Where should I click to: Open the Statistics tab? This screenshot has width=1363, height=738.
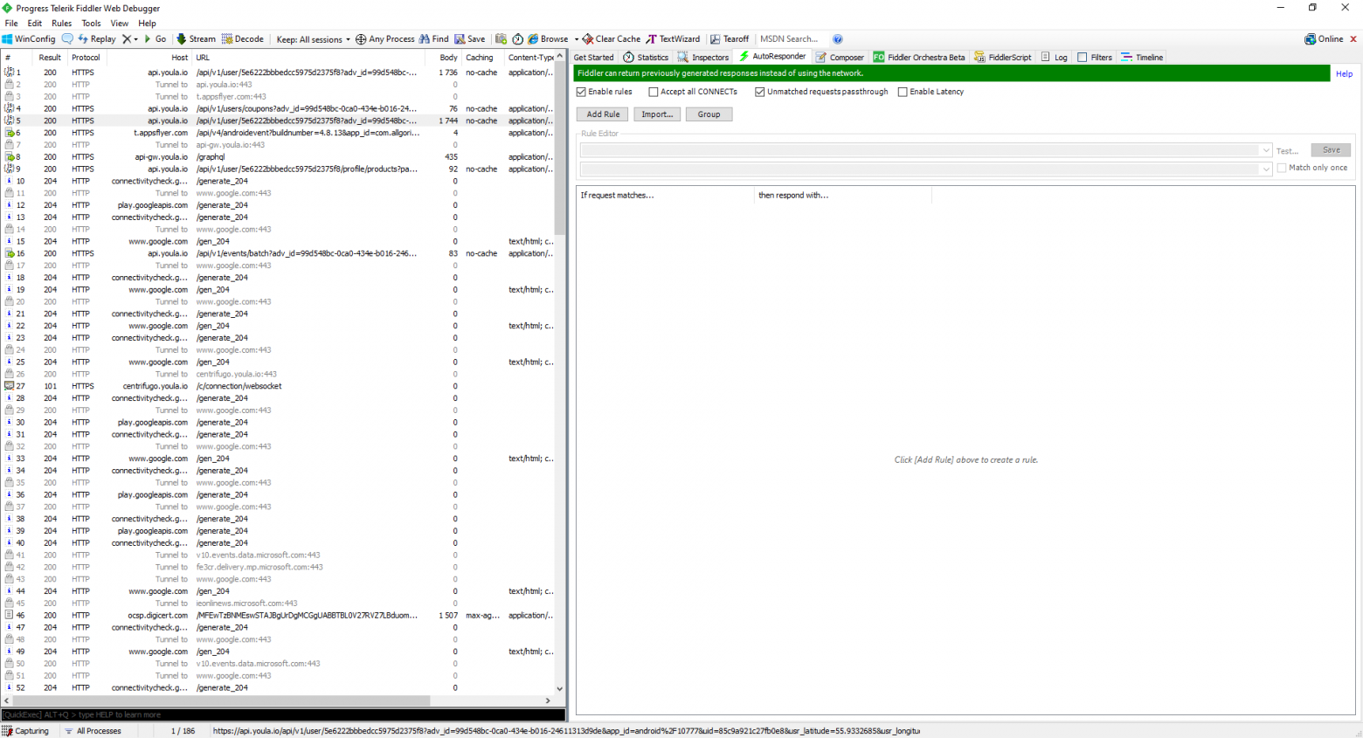[x=646, y=58]
